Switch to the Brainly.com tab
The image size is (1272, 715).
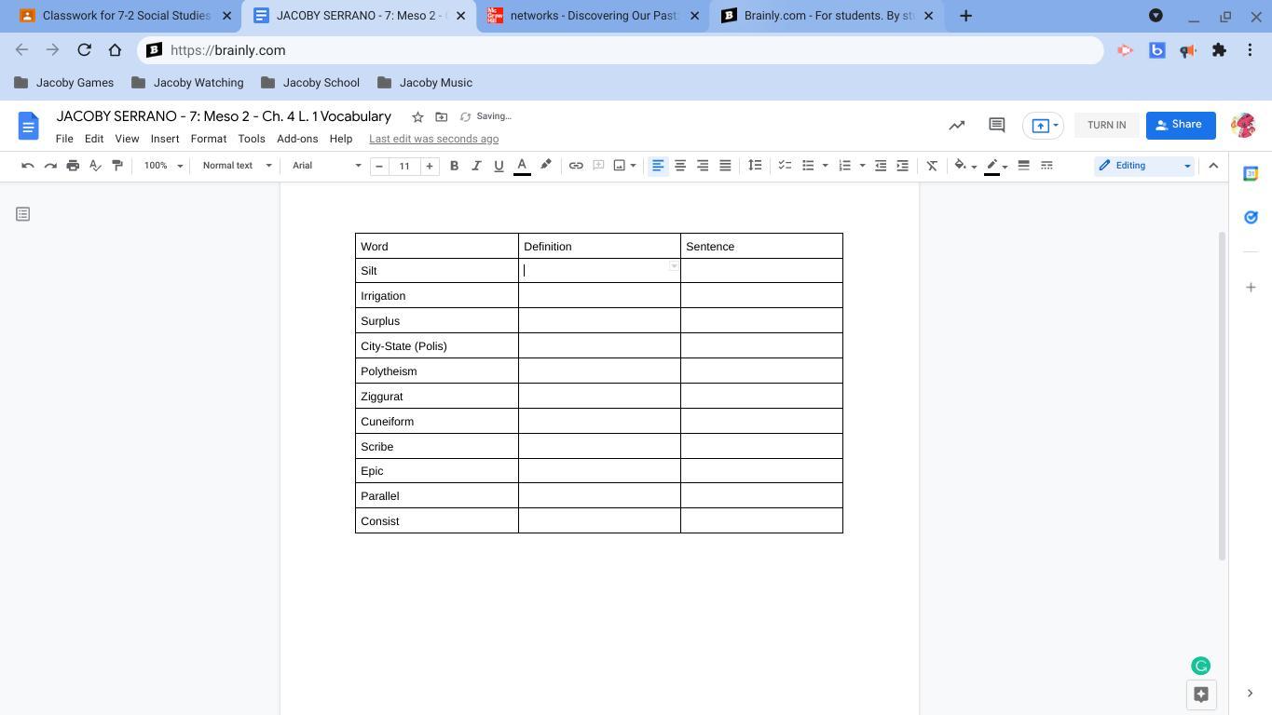click(x=827, y=16)
